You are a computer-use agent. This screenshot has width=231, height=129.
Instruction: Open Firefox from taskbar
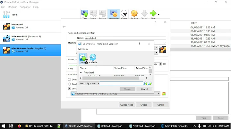pyautogui.click(x=19, y=126)
